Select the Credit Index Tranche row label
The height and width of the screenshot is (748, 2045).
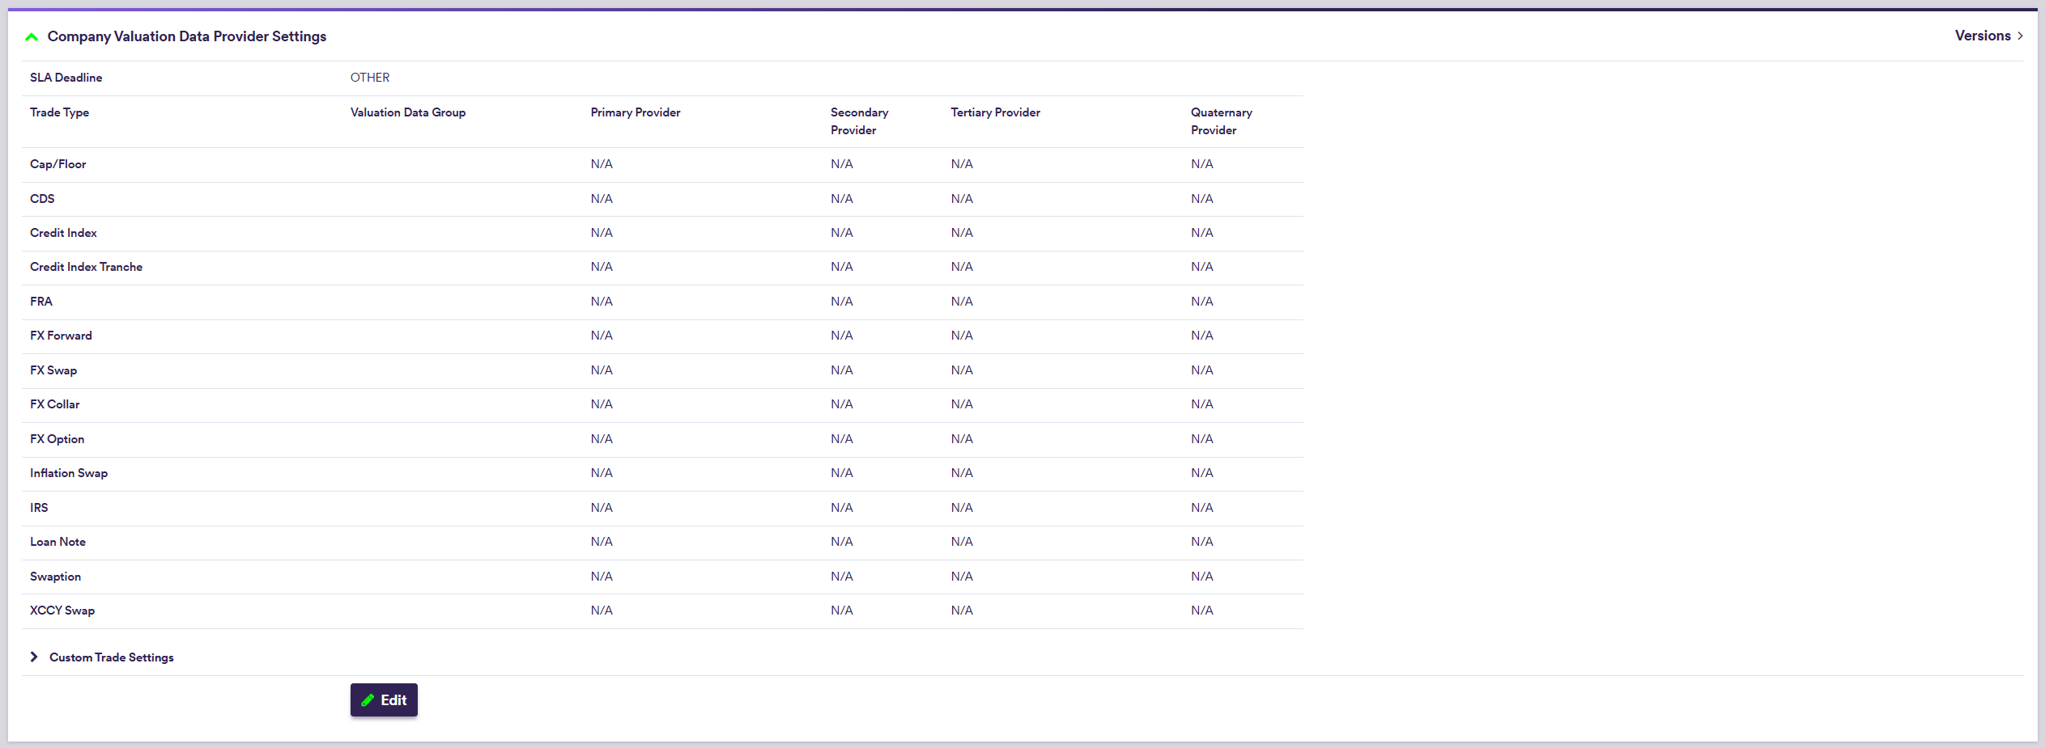(86, 267)
